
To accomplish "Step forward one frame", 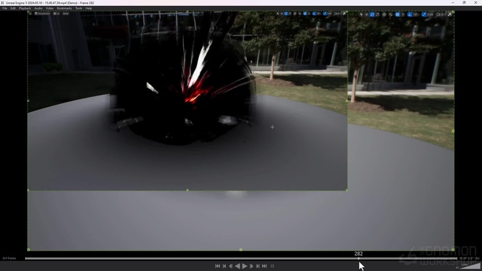I will [x=252, y=266].
